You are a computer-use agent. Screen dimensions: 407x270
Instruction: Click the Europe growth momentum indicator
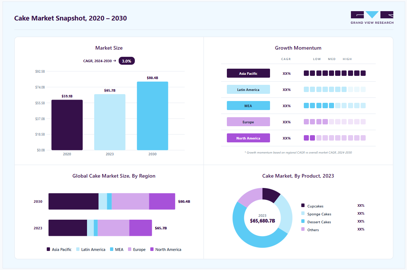pos(335,122)
